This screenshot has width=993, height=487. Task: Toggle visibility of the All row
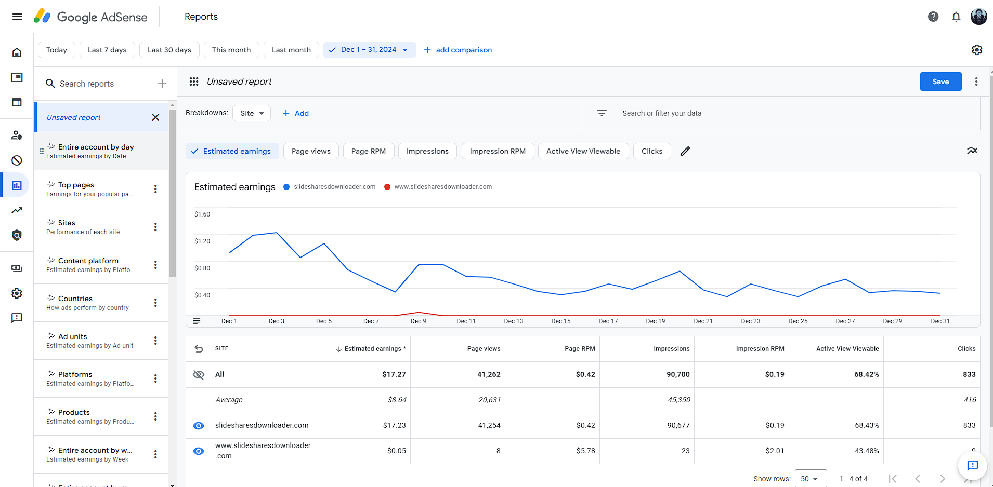(x=199, y=375)
